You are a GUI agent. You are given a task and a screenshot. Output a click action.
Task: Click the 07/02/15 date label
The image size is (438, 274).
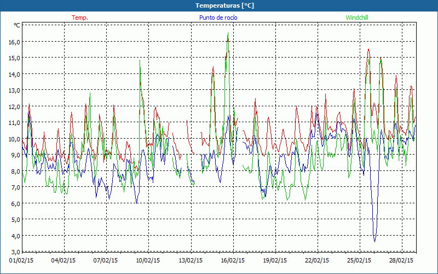pyautogui.click(x=106, y=260)
